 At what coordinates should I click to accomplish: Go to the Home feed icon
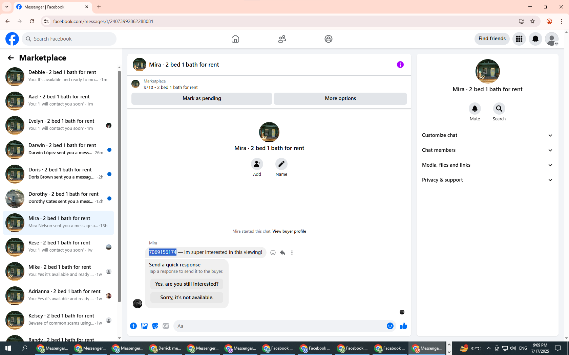click(x=235, y=39)
